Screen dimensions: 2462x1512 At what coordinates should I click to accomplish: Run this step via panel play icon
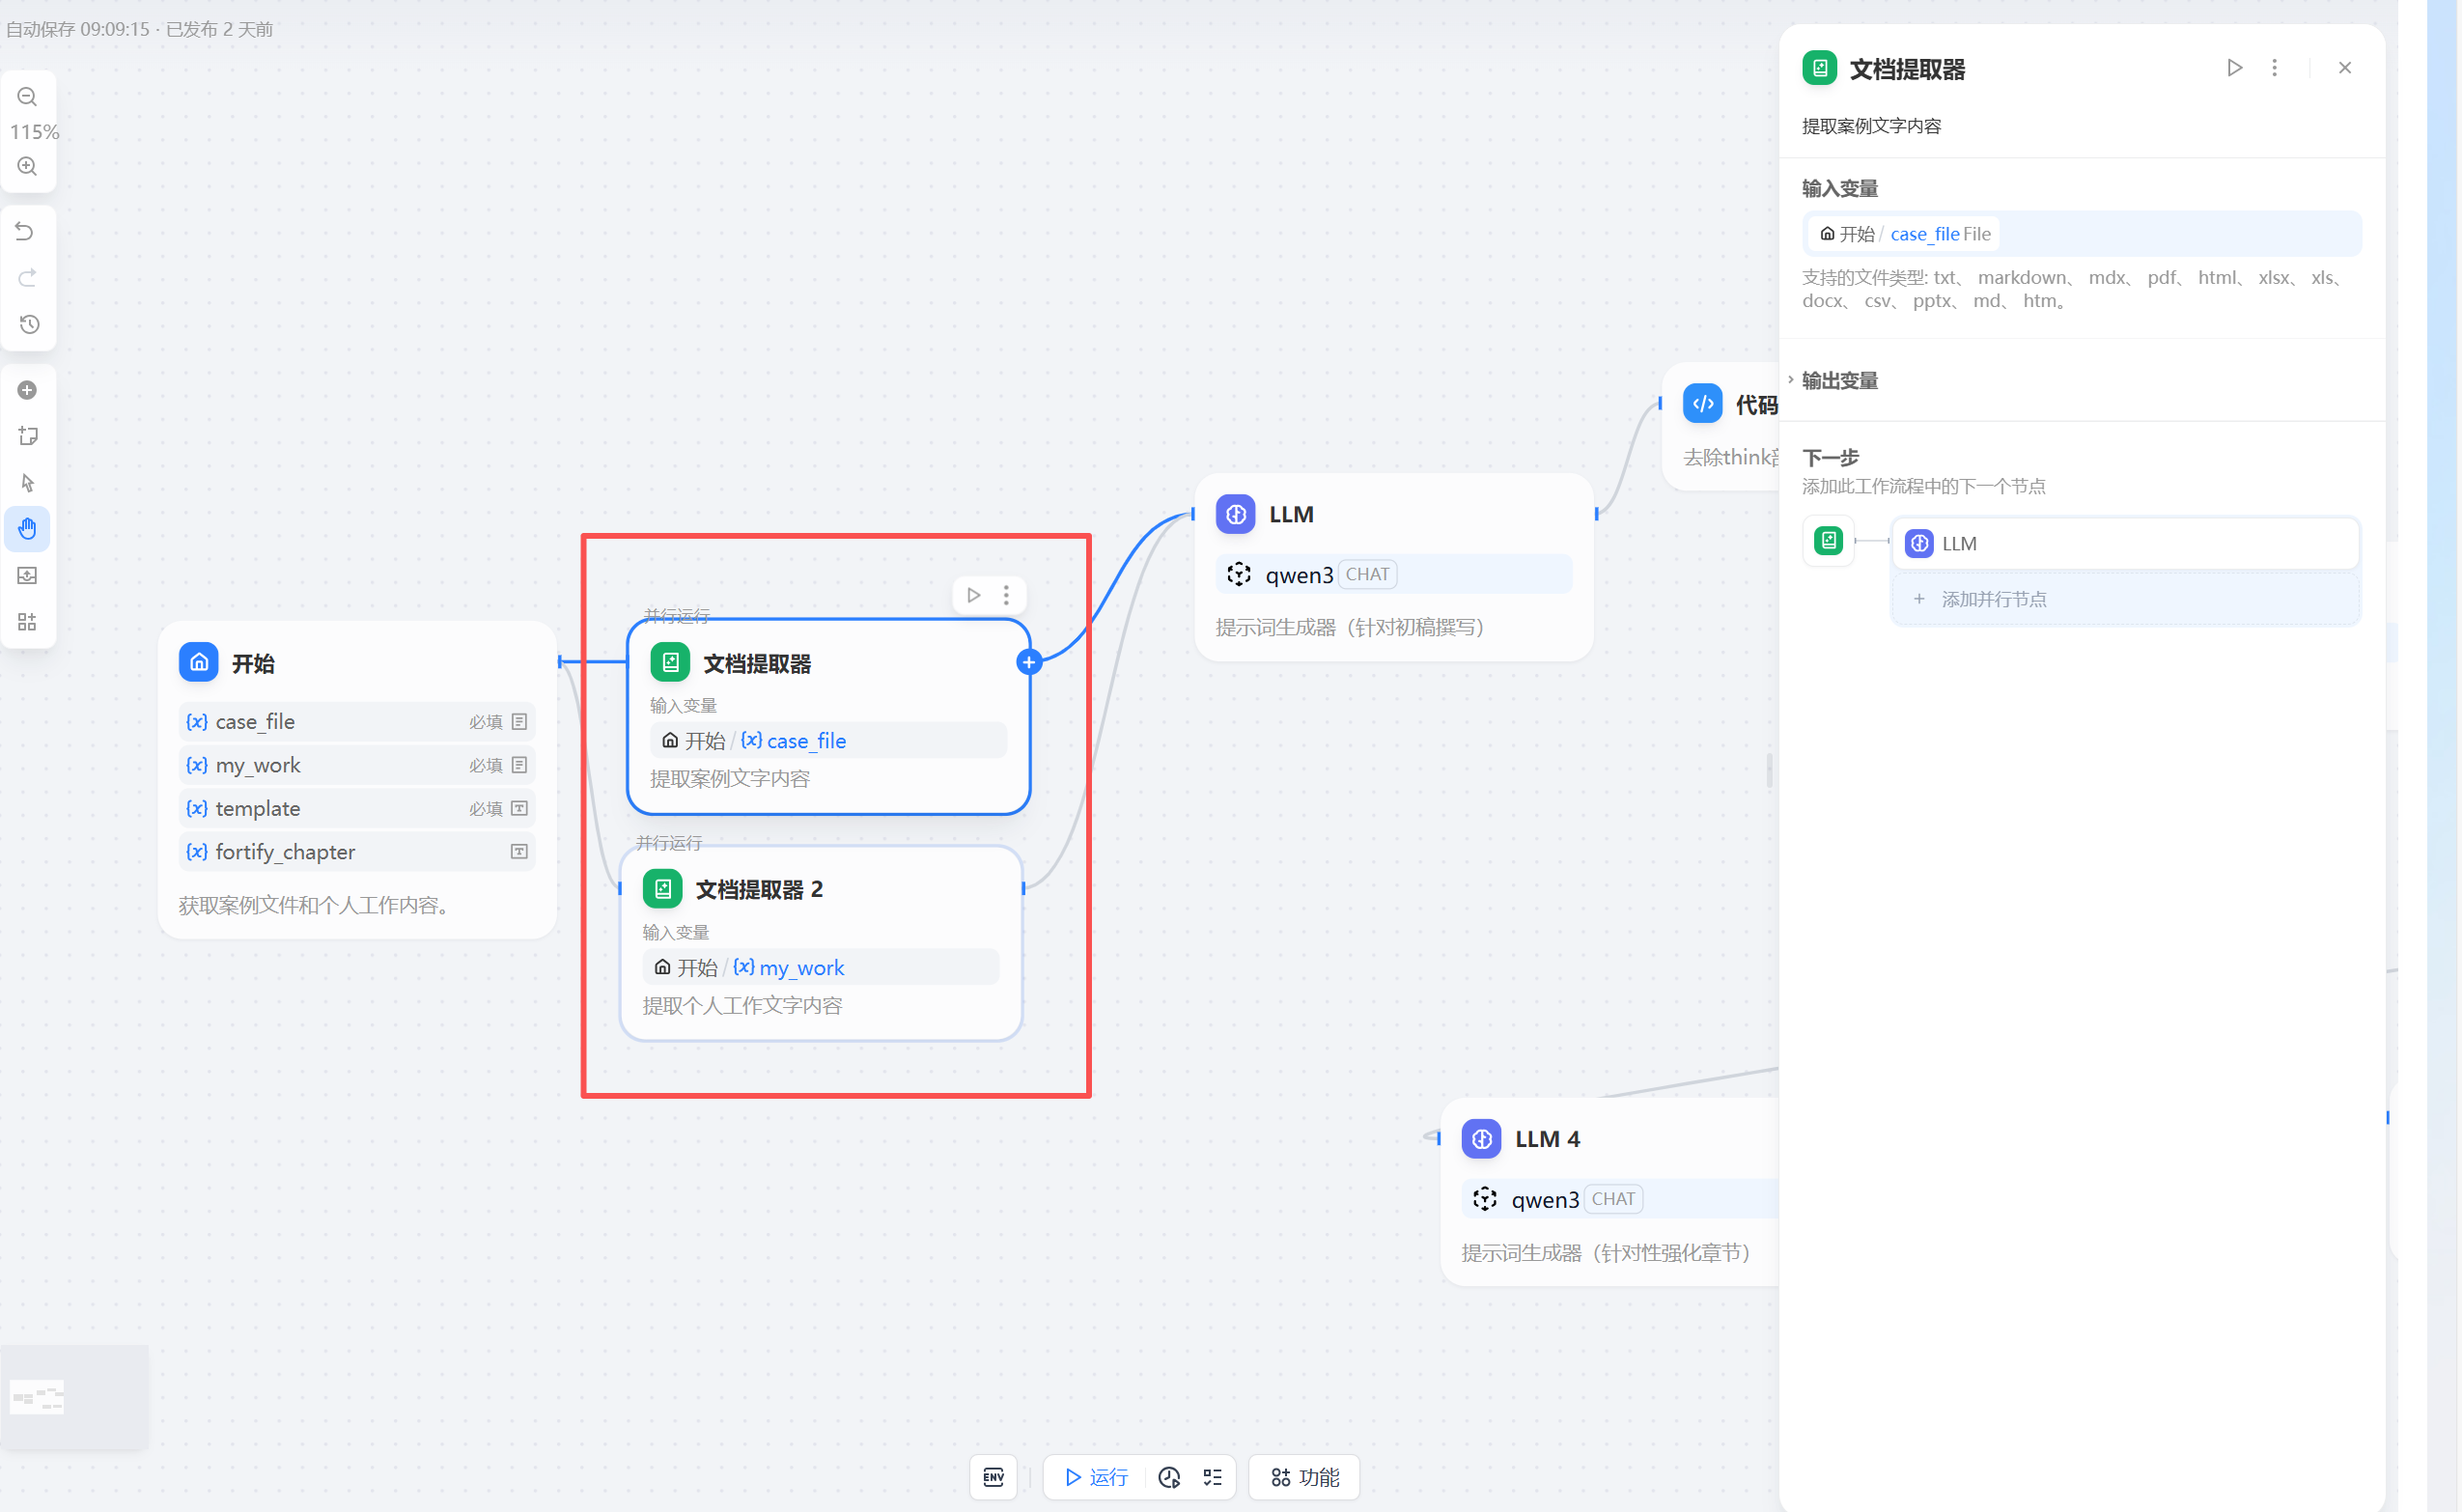pyautogui.click(x=2234, y=68)
